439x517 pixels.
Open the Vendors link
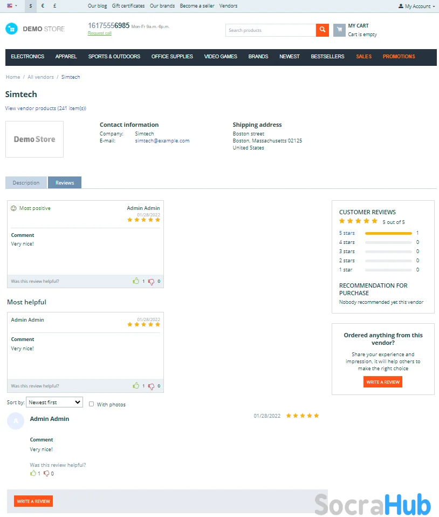pyautogui.click(x=229, y=6)
